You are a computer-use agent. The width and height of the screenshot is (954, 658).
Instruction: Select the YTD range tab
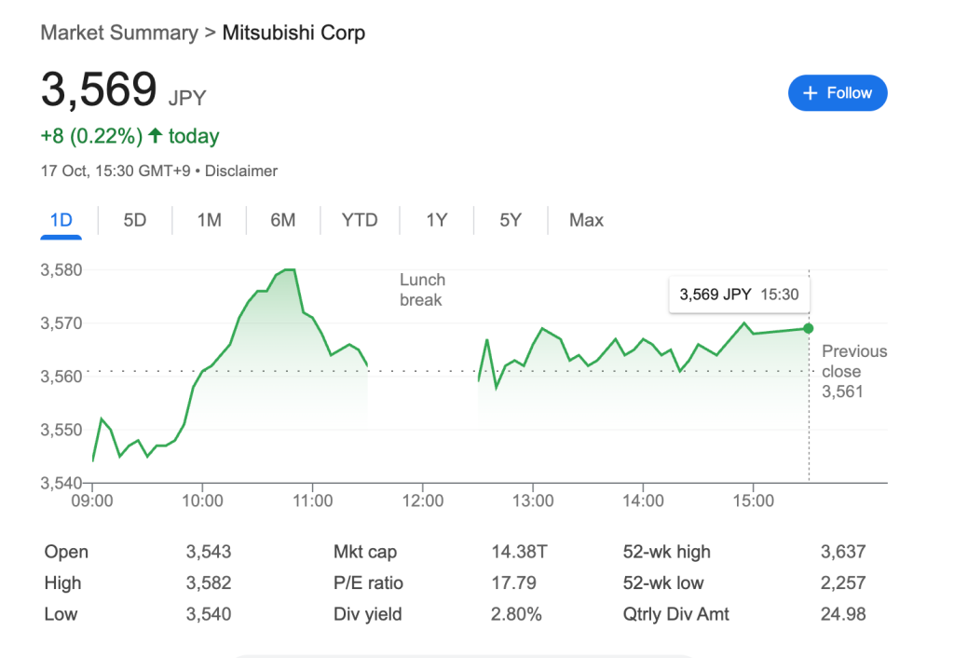click(360, 221)
